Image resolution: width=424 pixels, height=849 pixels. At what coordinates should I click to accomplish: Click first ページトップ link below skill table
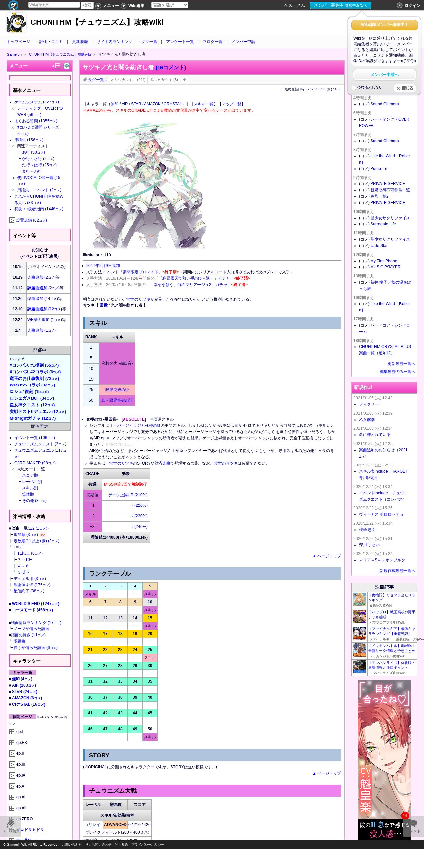click(x=327, y=556)
